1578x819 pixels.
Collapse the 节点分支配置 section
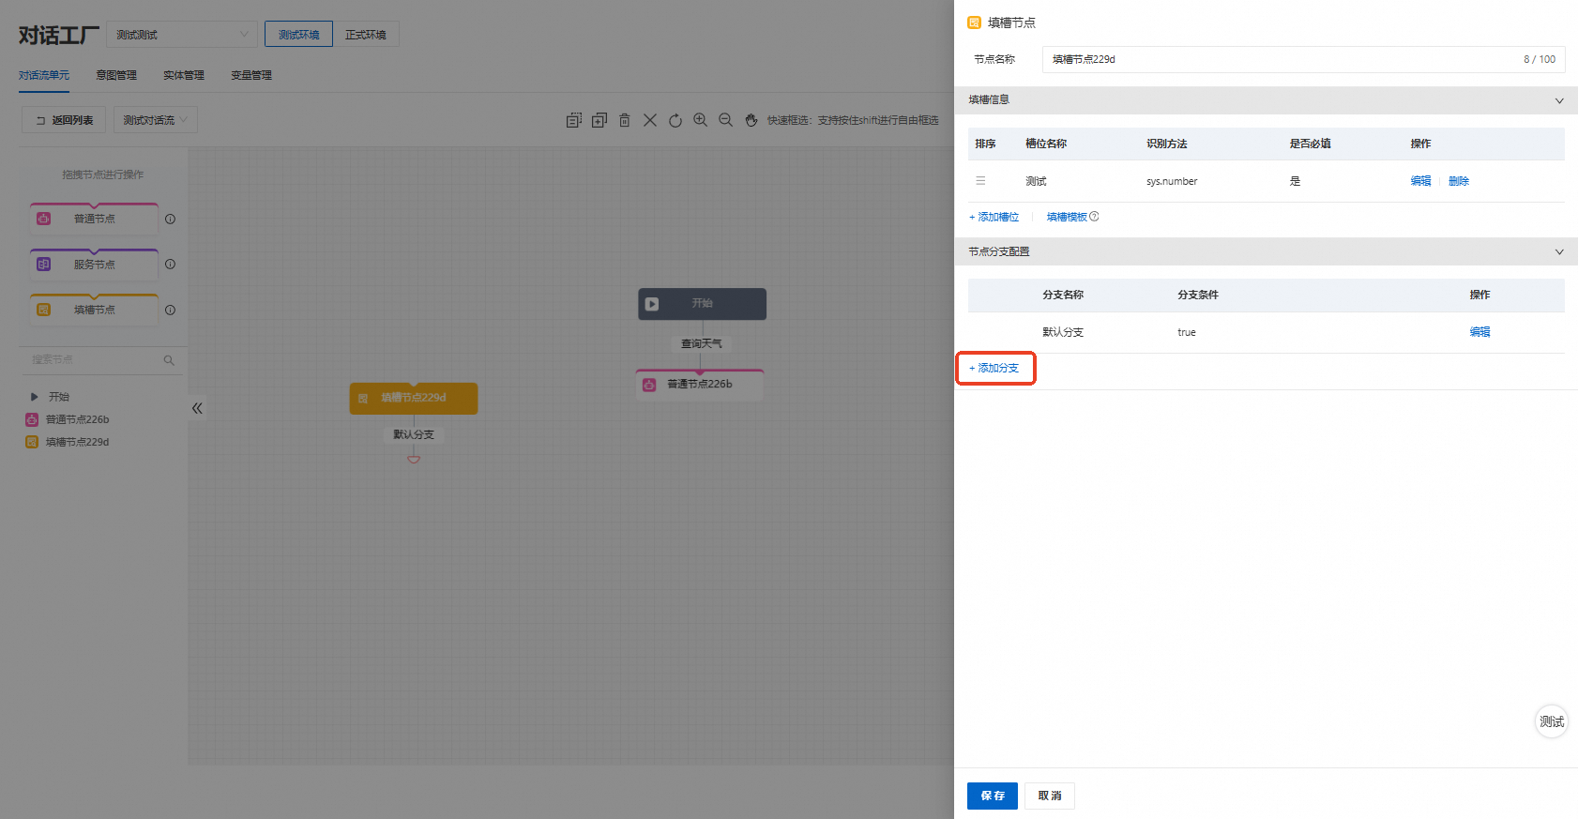1559,251
